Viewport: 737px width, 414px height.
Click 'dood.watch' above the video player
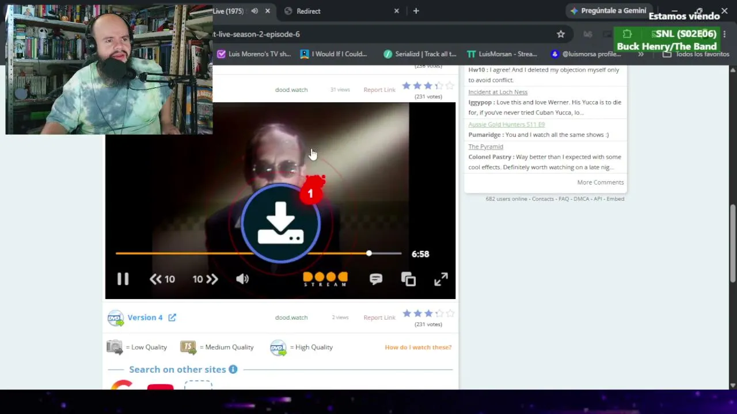coord(291,90)
